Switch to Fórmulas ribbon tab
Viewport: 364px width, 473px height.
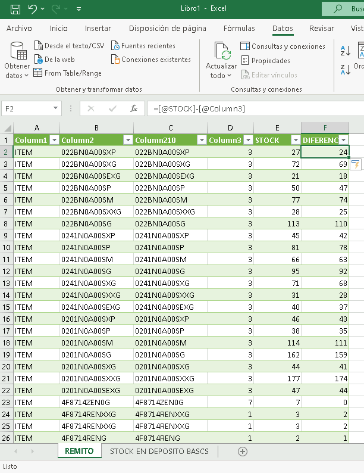pyautogui.click(x=239, y=28)
